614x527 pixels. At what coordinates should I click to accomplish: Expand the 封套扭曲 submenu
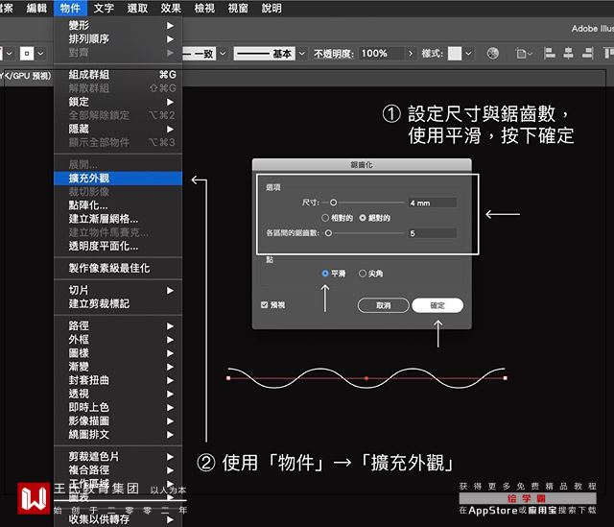(x=118, y=380)
